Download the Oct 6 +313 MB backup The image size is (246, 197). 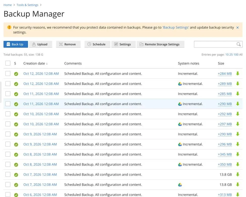click(x=238, y=194)
